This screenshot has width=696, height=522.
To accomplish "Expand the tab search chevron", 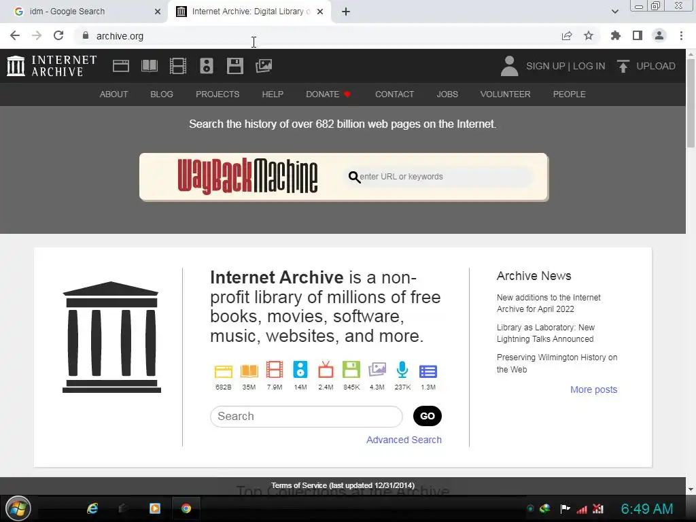I will point(614,12).
